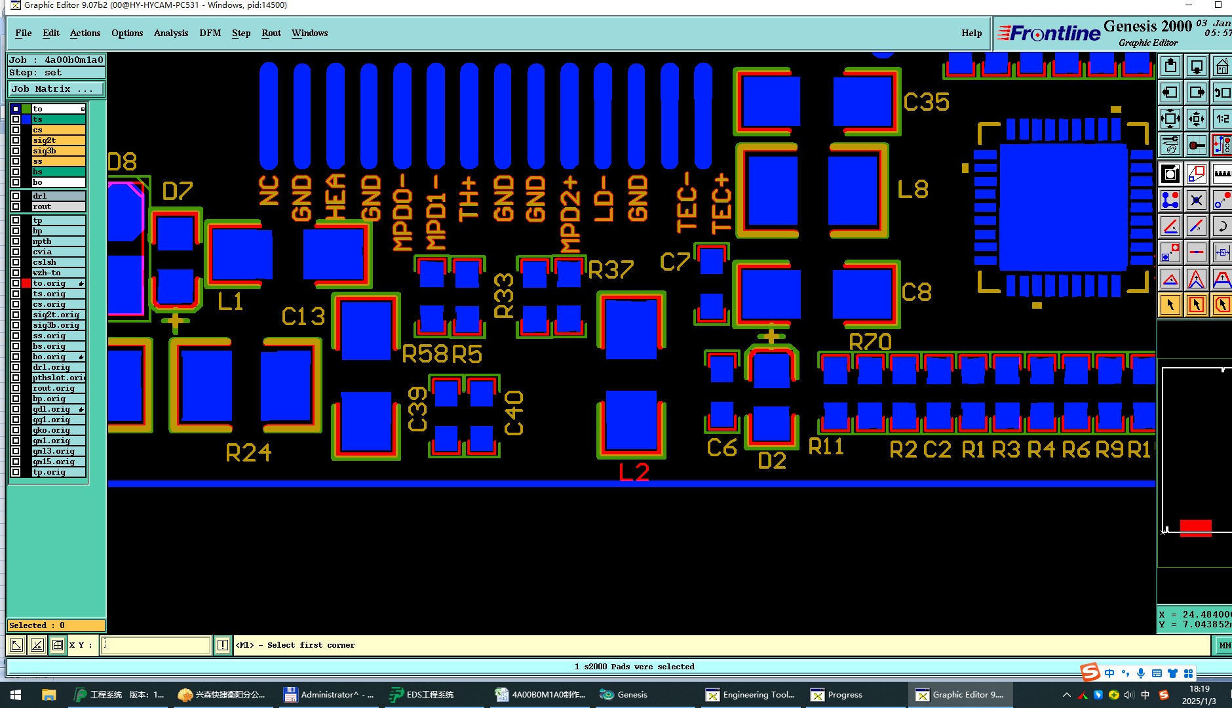Screen dimensions: 1232x708
Task: Click the green color swatch of 'to' layer
Action: [x=26, y=109]
